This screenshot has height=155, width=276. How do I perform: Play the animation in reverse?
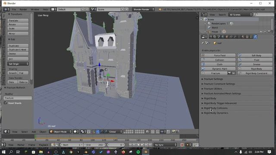(x=138, y=145)
